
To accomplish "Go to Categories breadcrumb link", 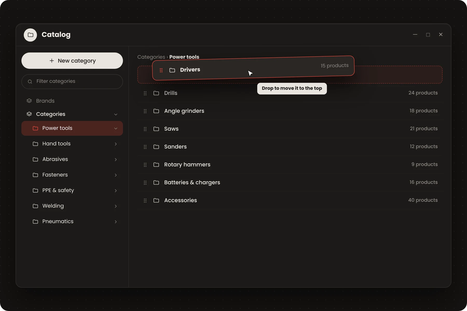I will point(151,57).
